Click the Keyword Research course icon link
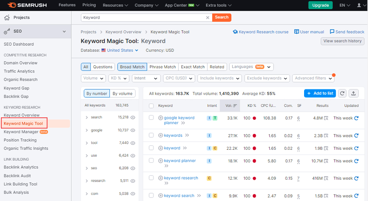Viewport: 368px width, 201px height. [235, 32]
